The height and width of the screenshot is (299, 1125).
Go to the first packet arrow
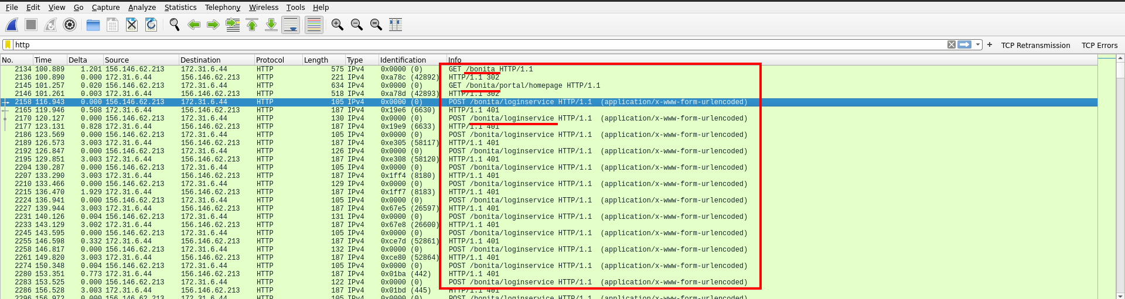[x=252, y=25]
